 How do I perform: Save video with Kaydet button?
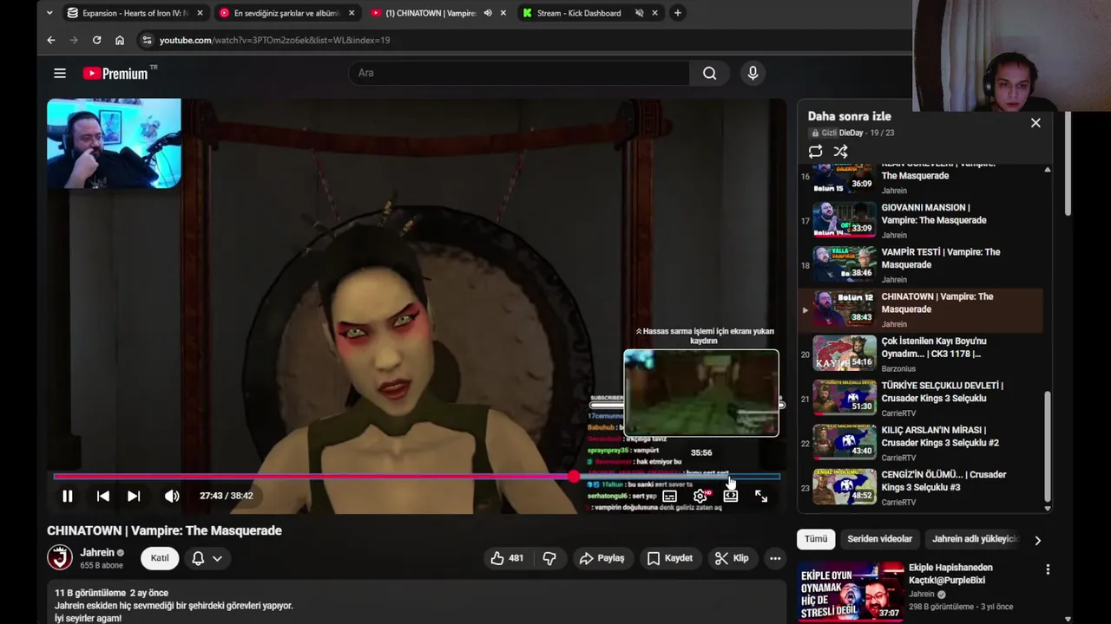(669, 558)
